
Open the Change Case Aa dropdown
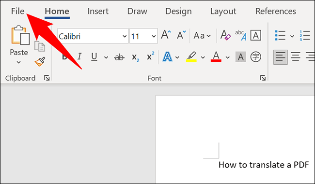(202, 36)
